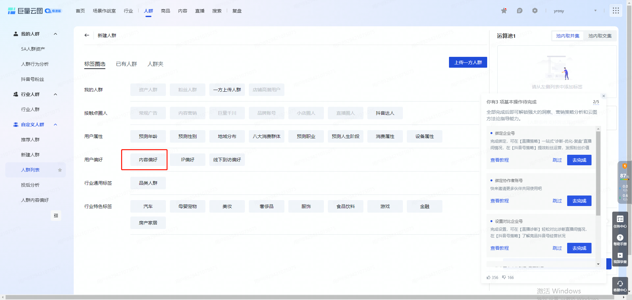632x300 pixels.
Task: Close the task guide popup
Action: pos(604,96)
